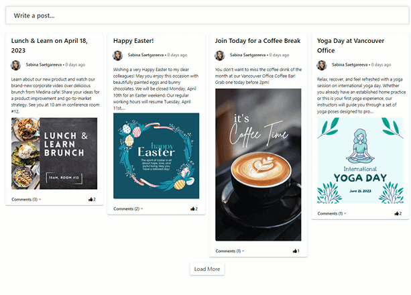Open the International Yoga Day image

tap(360, 160)
